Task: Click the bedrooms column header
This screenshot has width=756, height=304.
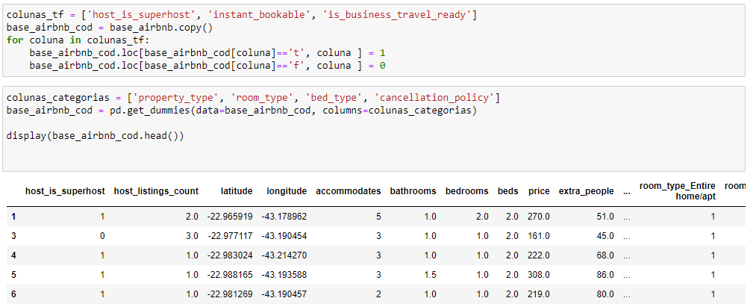Action: click(x=466, y=191)
